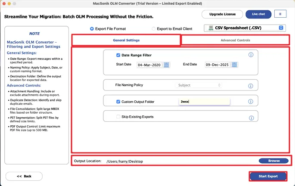Show info for Custom Output Folder
This screenshot has height=186, width=295.
click(250, 102)
